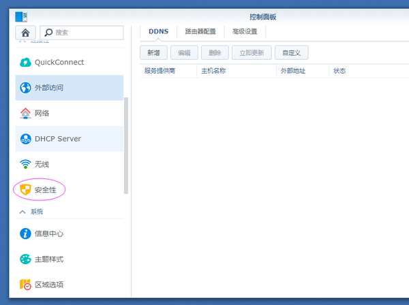Click the sidebar vertical scrollbar

tap(126, 146)
